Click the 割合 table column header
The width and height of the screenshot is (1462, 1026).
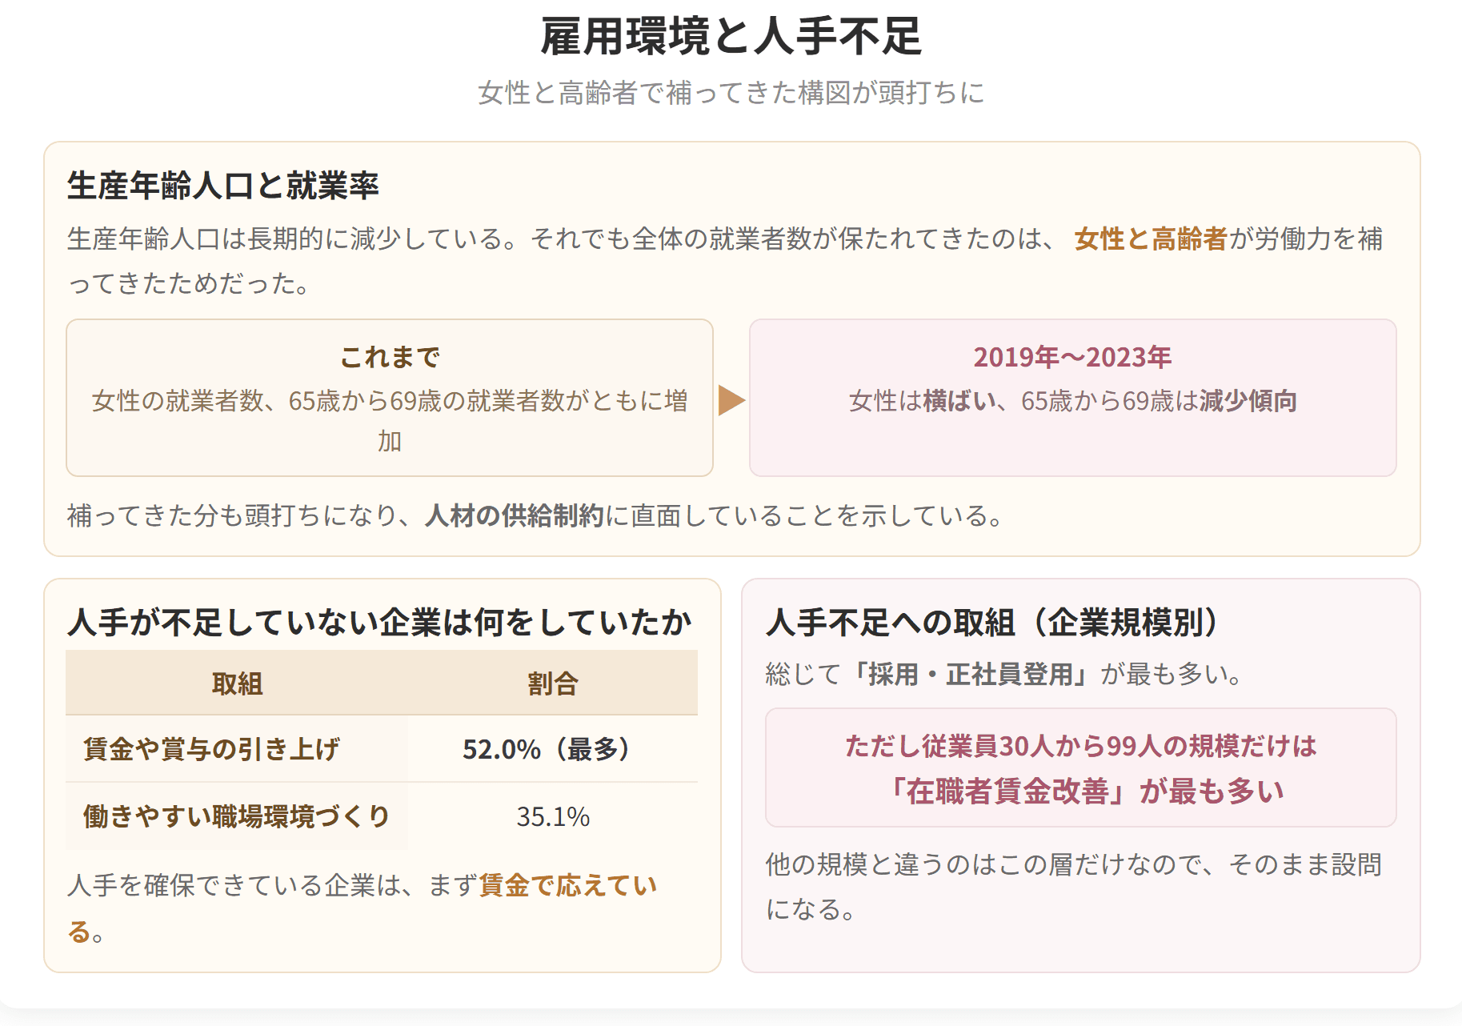(552, 683)
